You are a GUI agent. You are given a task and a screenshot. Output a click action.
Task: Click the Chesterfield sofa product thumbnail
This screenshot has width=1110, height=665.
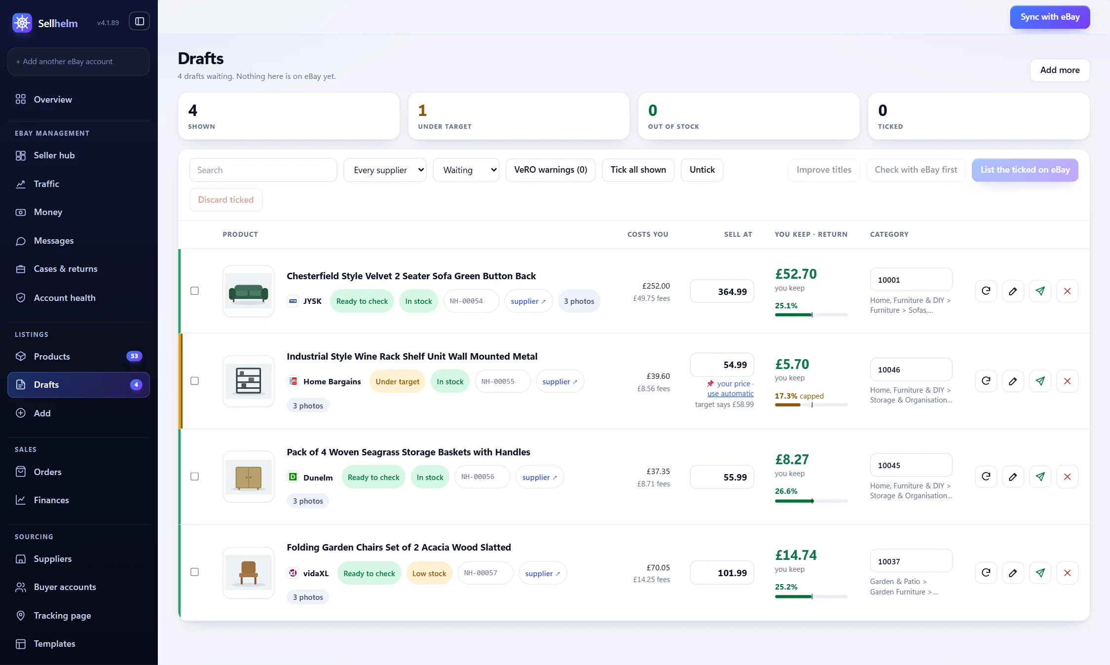[x=248, y=291]
